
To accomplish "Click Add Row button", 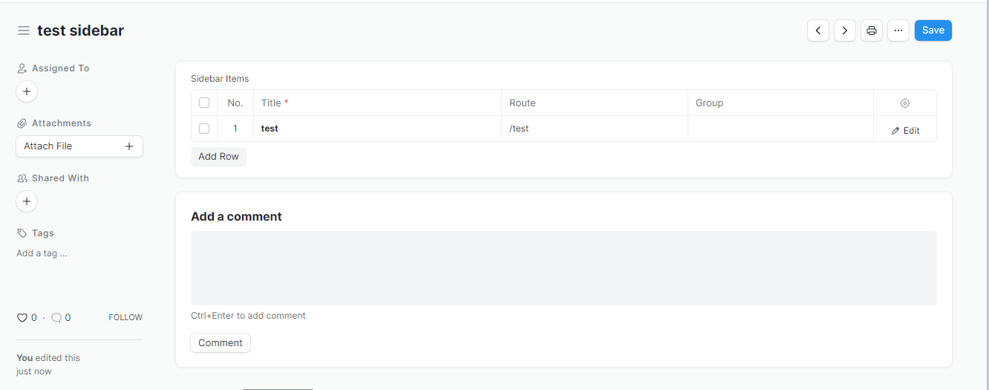I will click(218, 157).
